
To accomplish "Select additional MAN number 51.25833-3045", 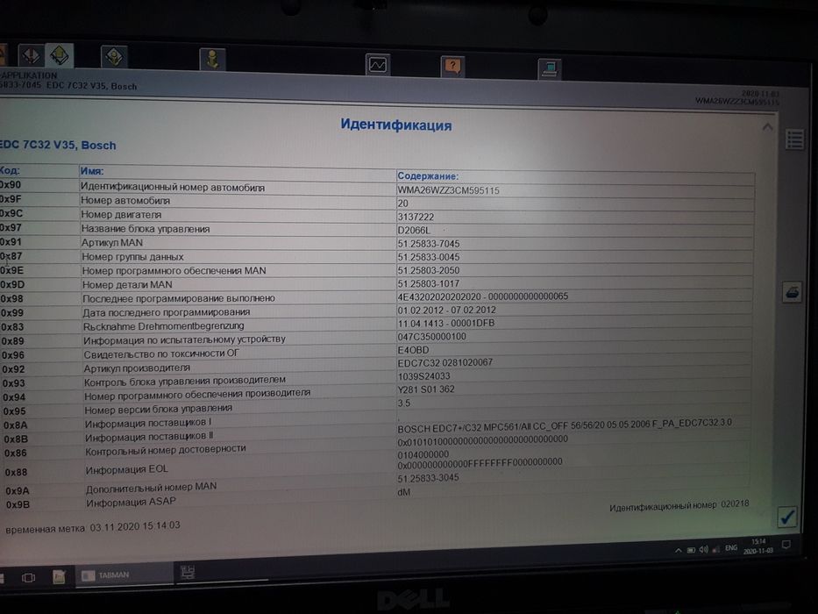I will tap(429, 478).
